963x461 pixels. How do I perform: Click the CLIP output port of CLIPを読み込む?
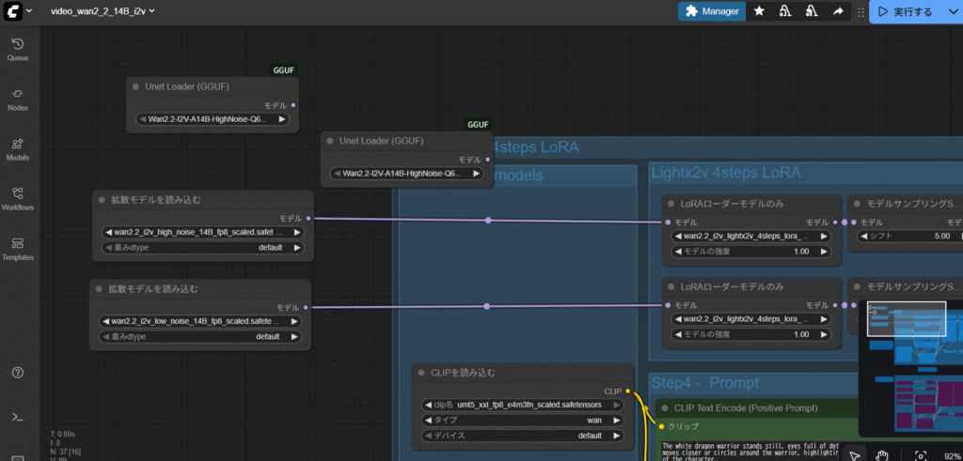(627, 391)
